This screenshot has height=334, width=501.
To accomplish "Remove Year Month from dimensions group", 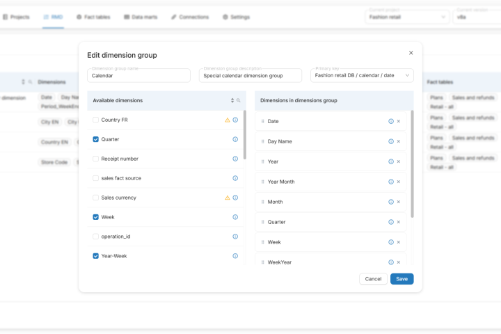I will [399, 182].
